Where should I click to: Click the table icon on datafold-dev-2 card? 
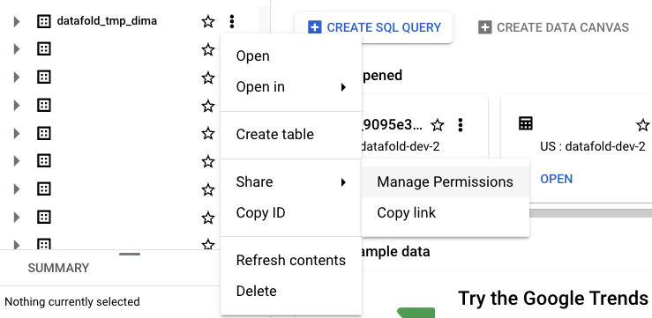pyautogui.click(x=526, y=123)
